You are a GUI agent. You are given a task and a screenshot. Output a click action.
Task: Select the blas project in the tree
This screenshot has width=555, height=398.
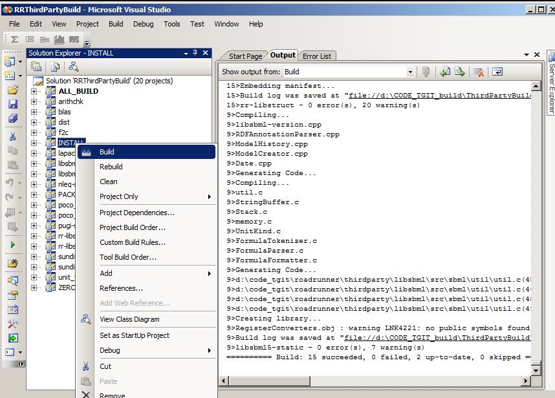tap(64, 112)
